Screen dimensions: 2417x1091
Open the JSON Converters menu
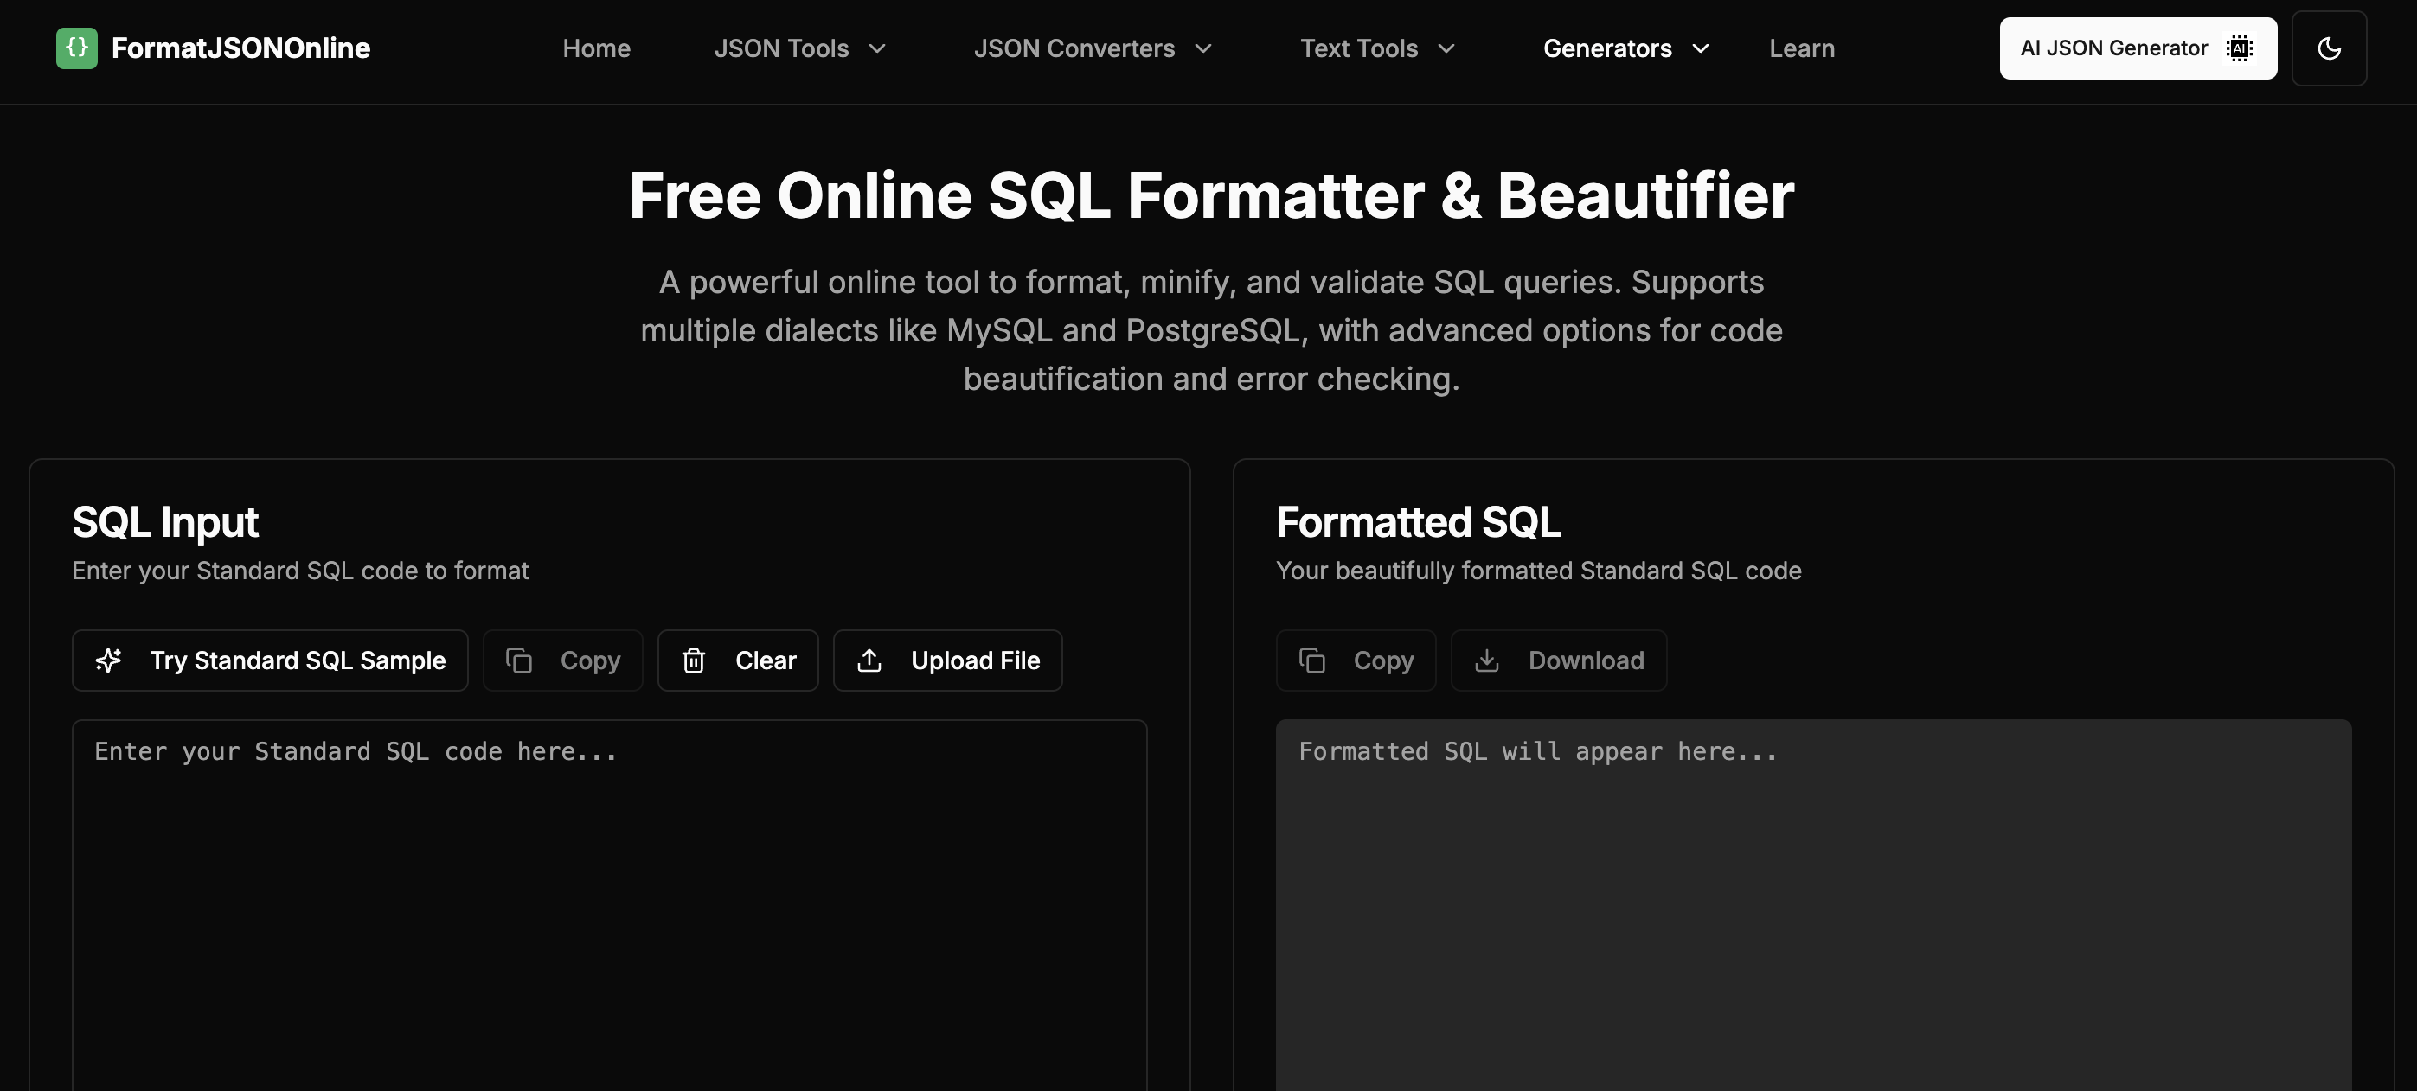tap(1093, 48)
